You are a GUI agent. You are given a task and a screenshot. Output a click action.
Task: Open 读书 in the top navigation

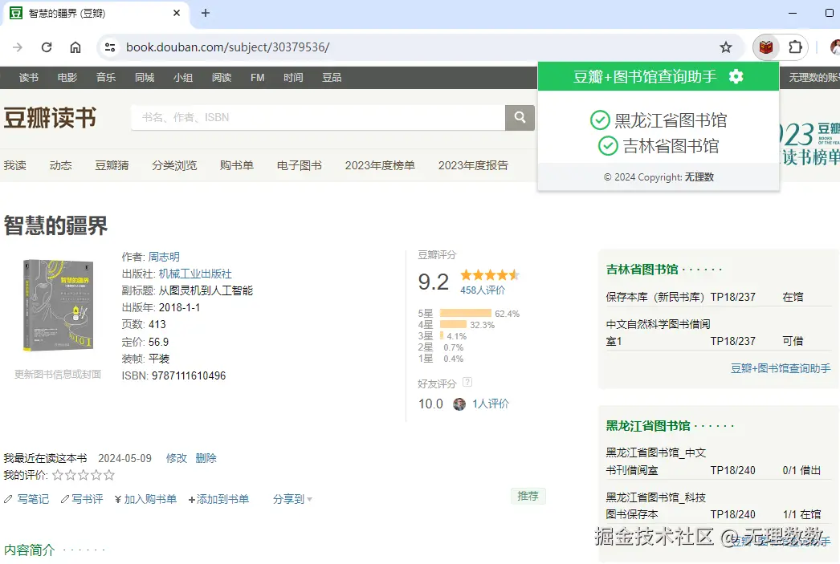click(x=28, y=78)
